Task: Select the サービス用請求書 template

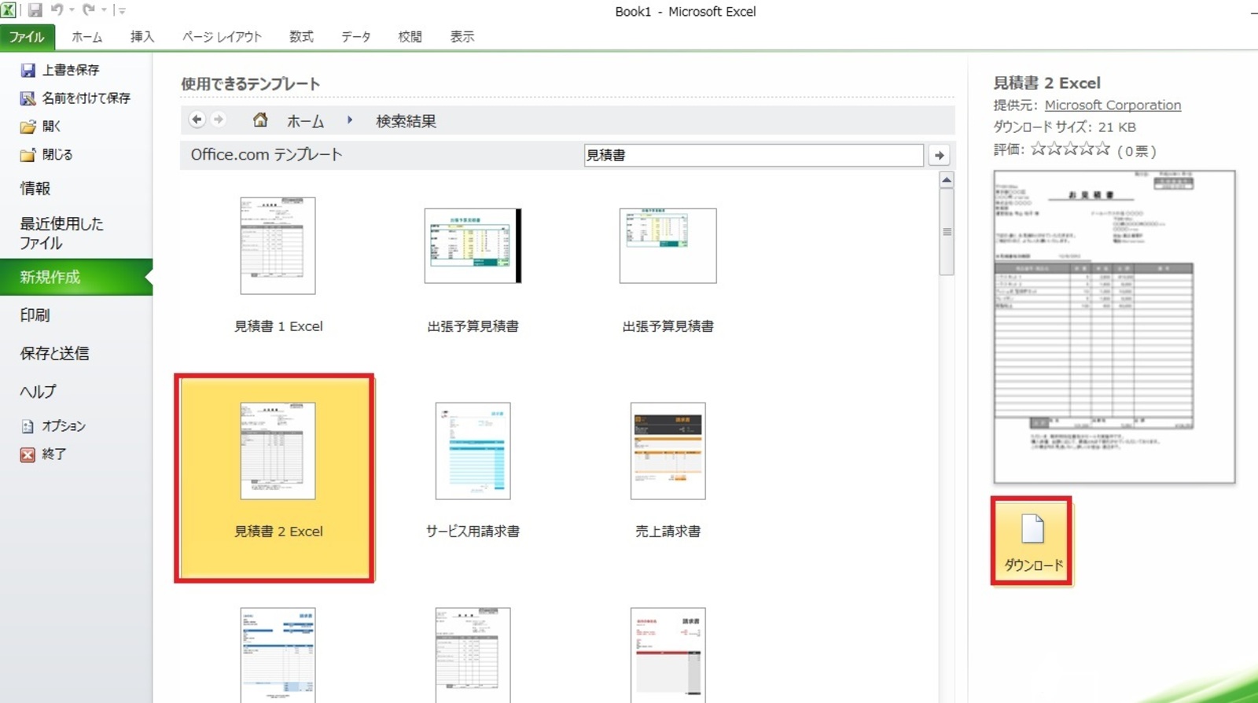Action: tap(473, 470)
